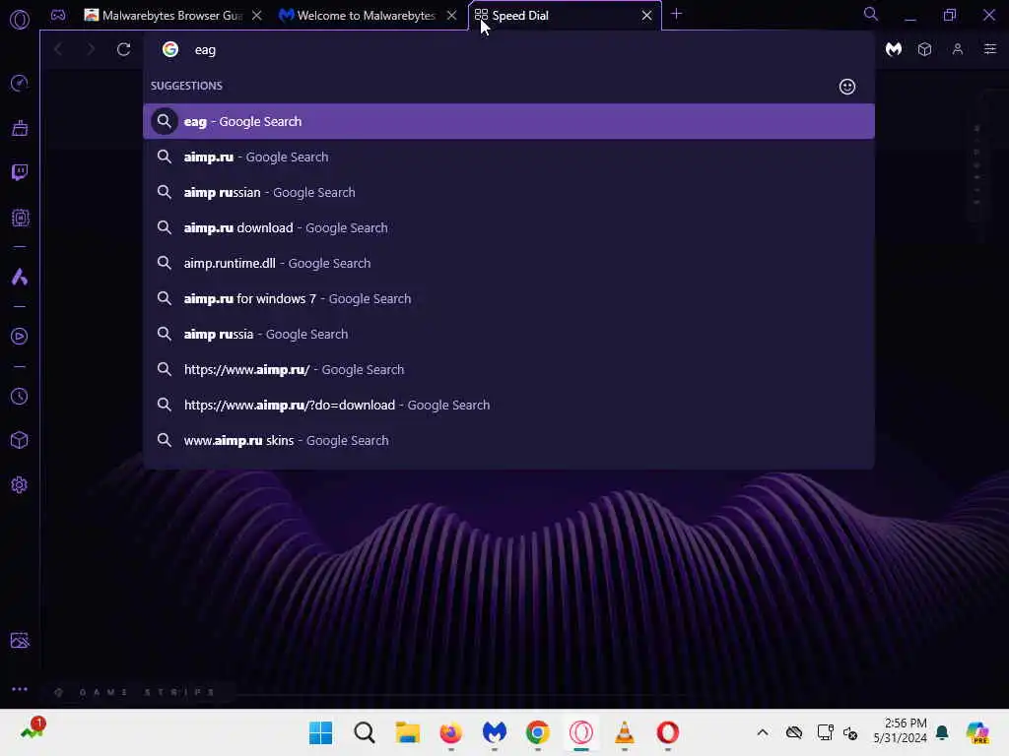
Task: Open Malwarebytes app from taskbar
Action: (x=495, y=732)
